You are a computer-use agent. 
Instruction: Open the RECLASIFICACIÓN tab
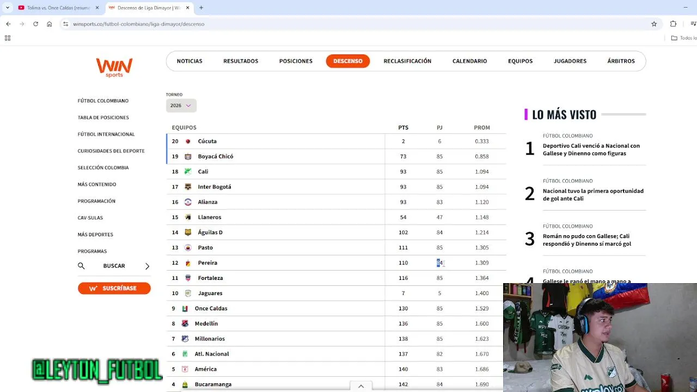[407, 61]
